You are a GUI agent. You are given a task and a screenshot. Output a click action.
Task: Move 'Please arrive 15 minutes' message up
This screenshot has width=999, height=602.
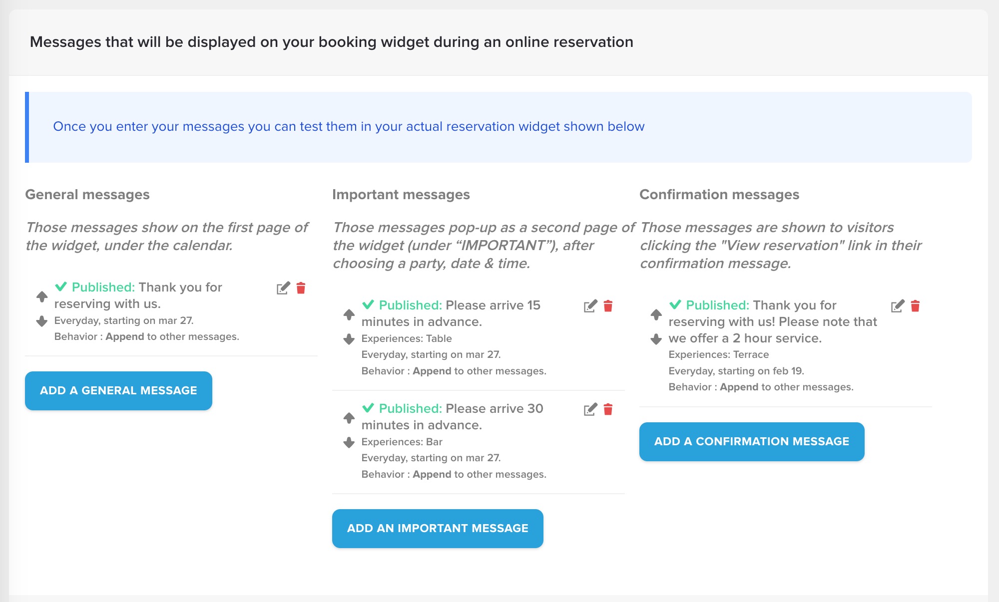click(349, 314)
